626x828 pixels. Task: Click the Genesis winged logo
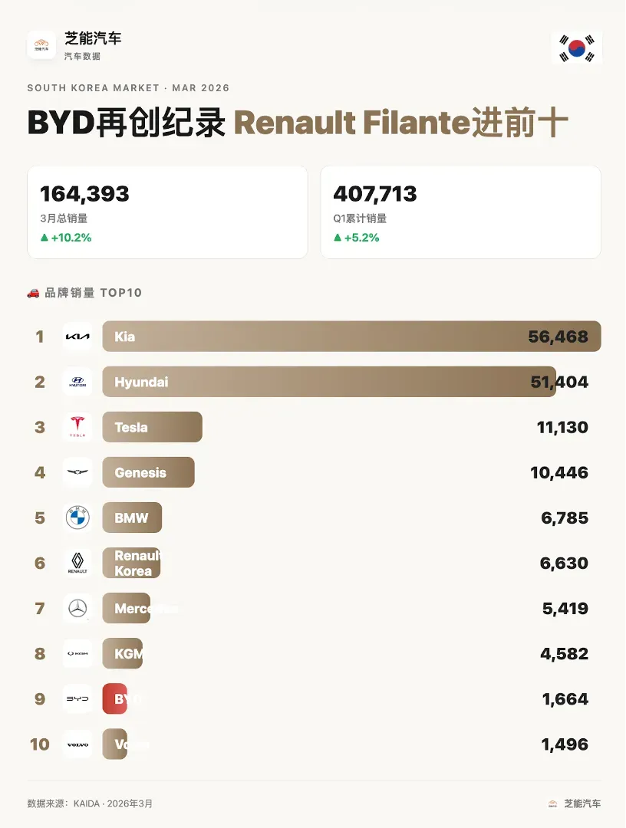pos(77,472)
